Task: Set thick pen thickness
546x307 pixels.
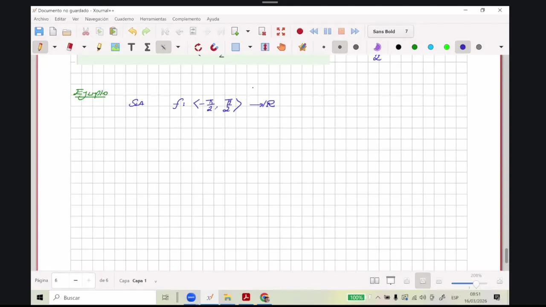Action: (356, 47)
